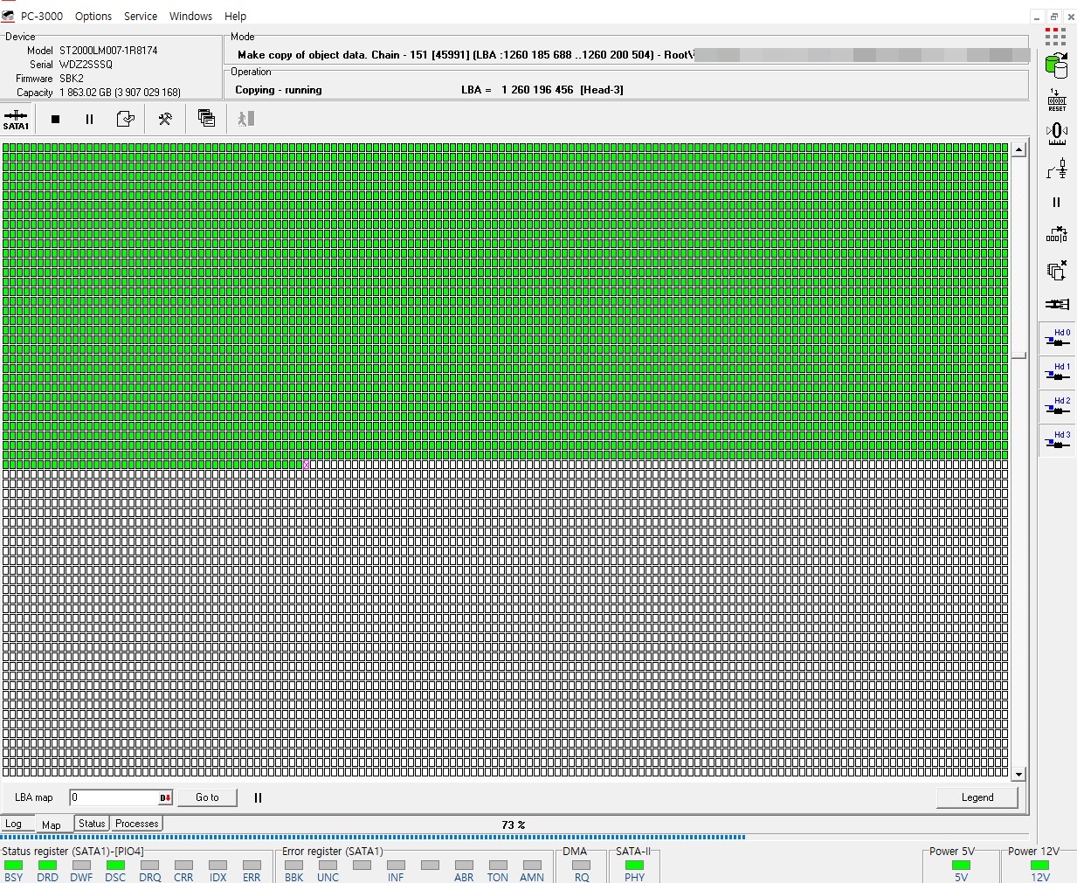
Task: Click the DWF status indicator
Action: [x=81, y=866]
